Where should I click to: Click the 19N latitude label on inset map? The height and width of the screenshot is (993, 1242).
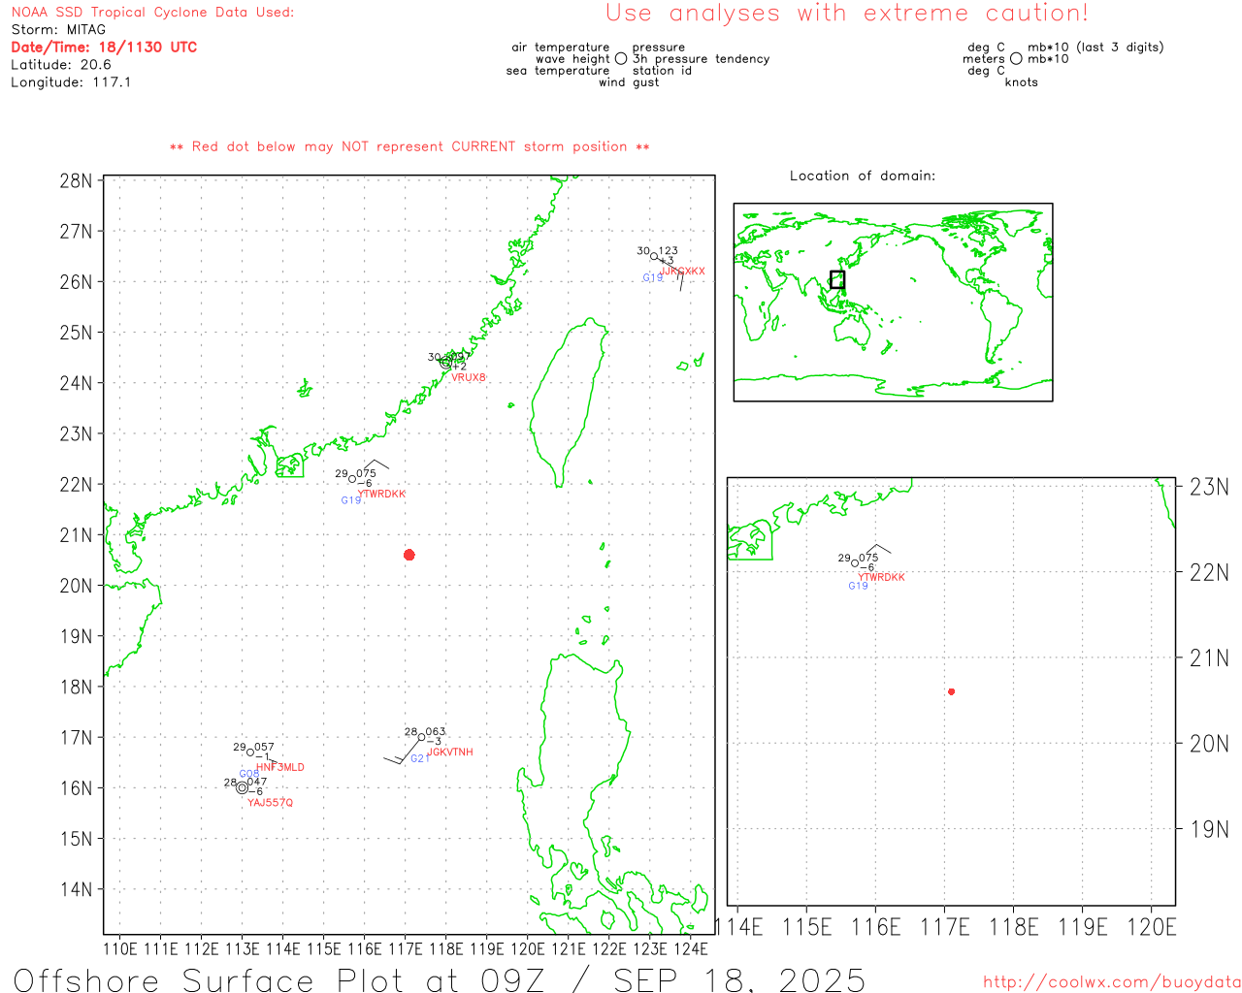click(1209, 829)
